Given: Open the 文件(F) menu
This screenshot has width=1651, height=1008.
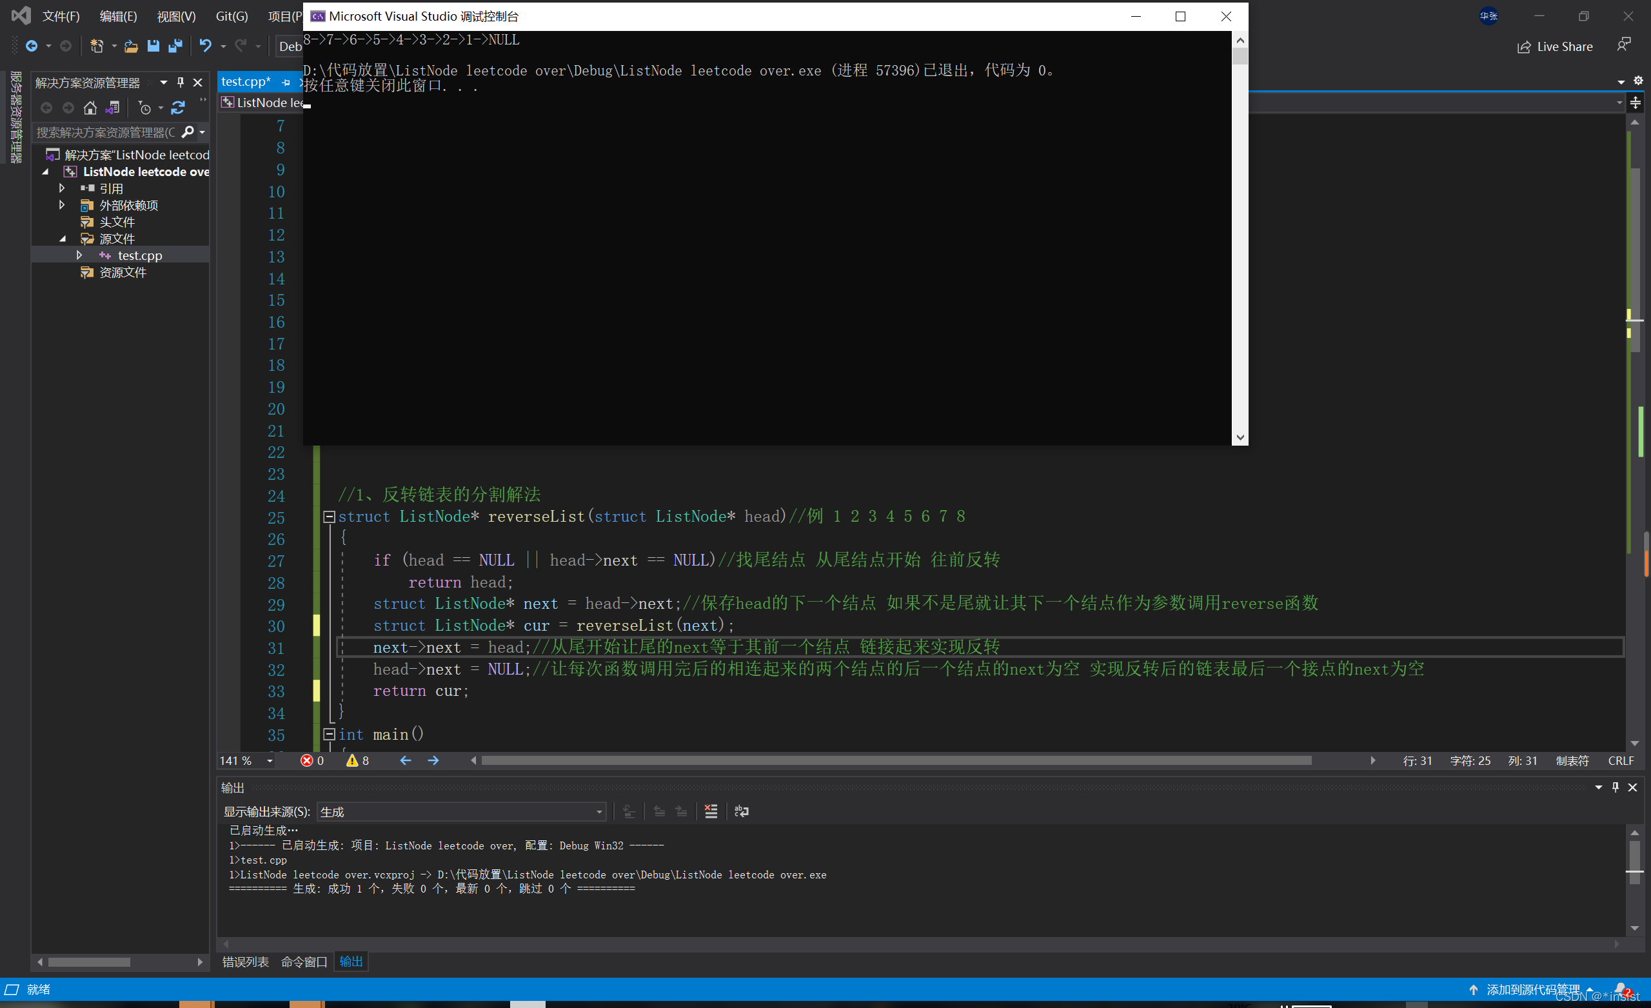Looking at the screenshot, I should click(61, 16).
